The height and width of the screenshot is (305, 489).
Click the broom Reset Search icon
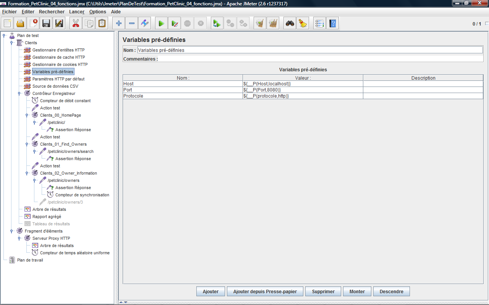[x=303, y=24]
